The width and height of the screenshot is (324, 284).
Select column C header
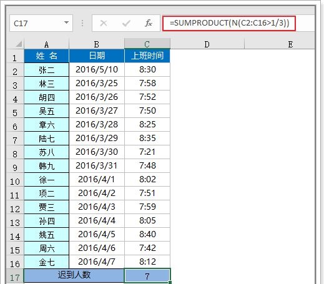pyautogui.click(x=147, y=44)
